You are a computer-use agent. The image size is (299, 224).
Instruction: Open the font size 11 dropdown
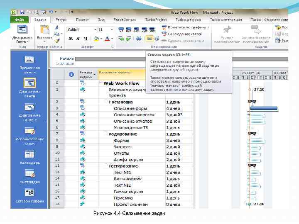tap(112, 30)
